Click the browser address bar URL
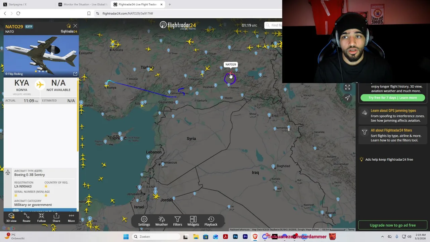The width and height of the screenshot is (430, 242). (x=128, y=13)
